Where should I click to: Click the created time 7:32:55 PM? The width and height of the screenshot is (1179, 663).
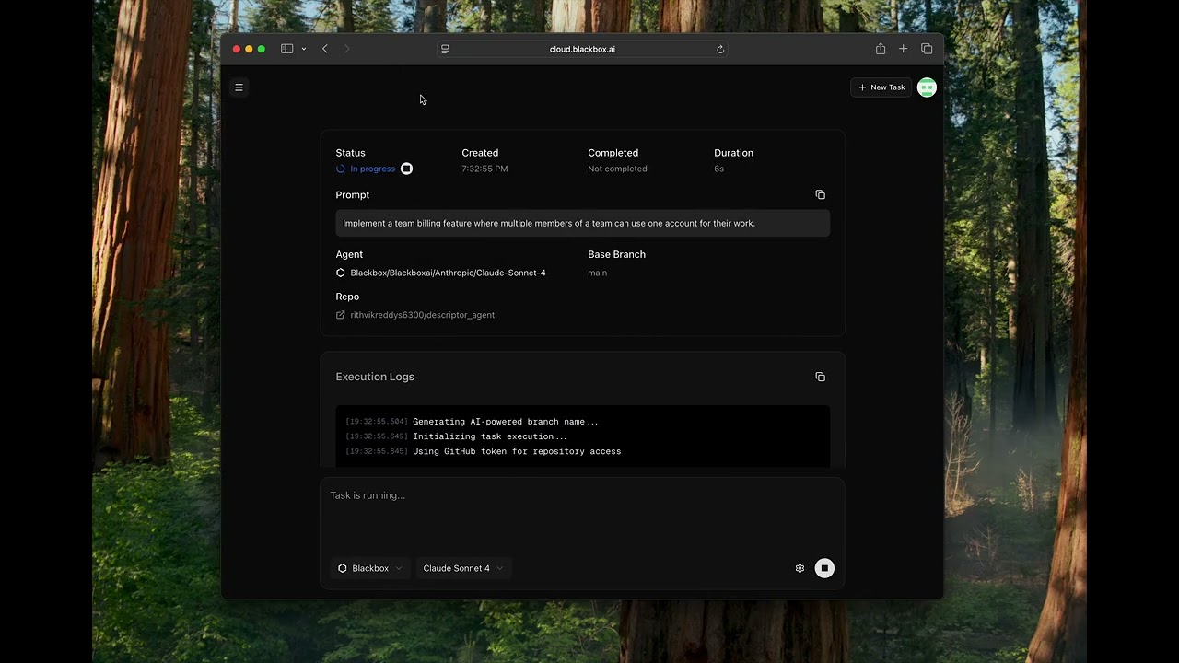(x=484, y=169)
